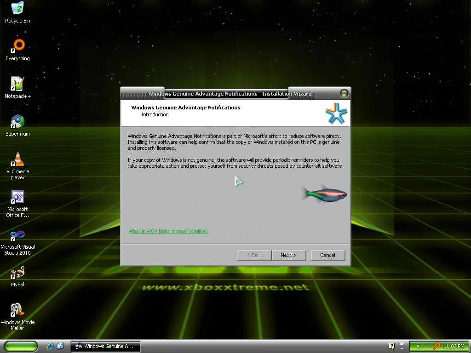Screen dimensions: 471x353
Task: Click the bold 'Windows Genuine Advantage Notifications' heading
Action: [x=186, y=108]
